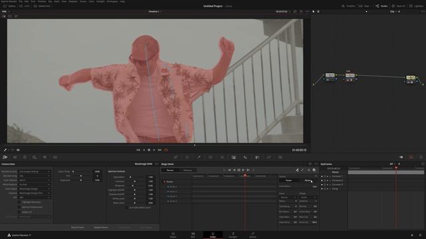This screenshot has width=426, height=239.
Task: Open the Timeline 1 name dropdown
Action: 155,12
